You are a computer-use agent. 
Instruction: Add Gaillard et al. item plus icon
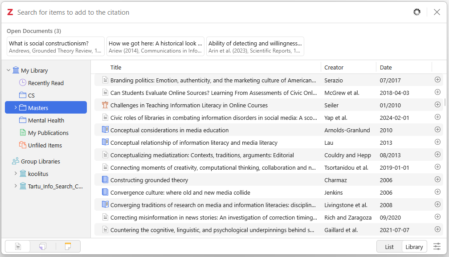pos(437,229)
